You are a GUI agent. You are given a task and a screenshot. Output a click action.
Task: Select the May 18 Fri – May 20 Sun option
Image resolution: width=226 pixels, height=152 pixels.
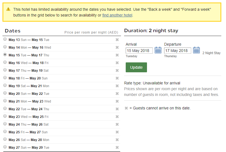click(x=5, y=78)
